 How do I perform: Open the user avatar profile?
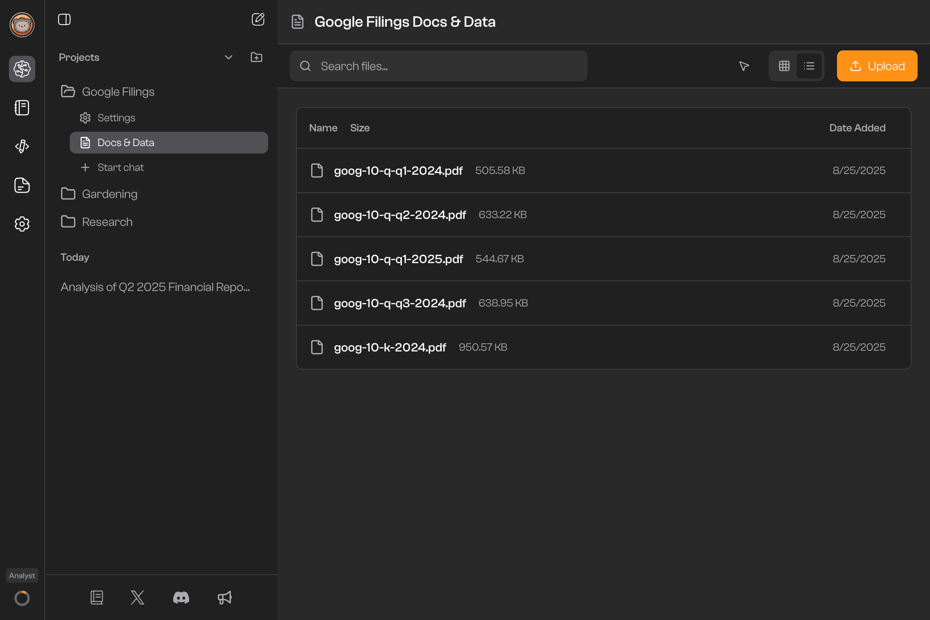[22, 25]
